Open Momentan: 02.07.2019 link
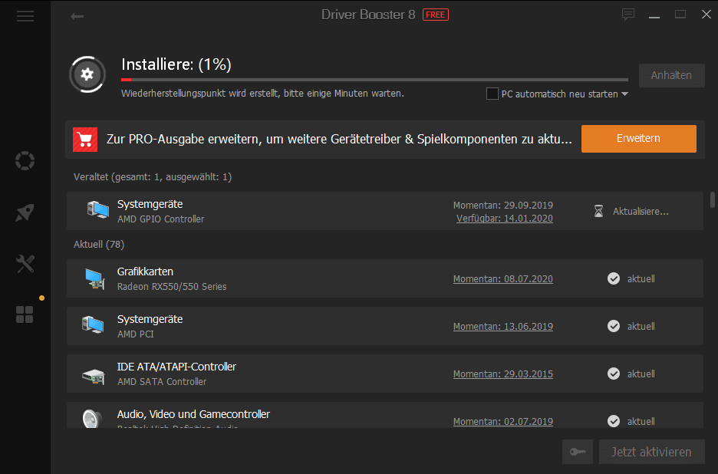The image size is (718, 474). [502, 421]
